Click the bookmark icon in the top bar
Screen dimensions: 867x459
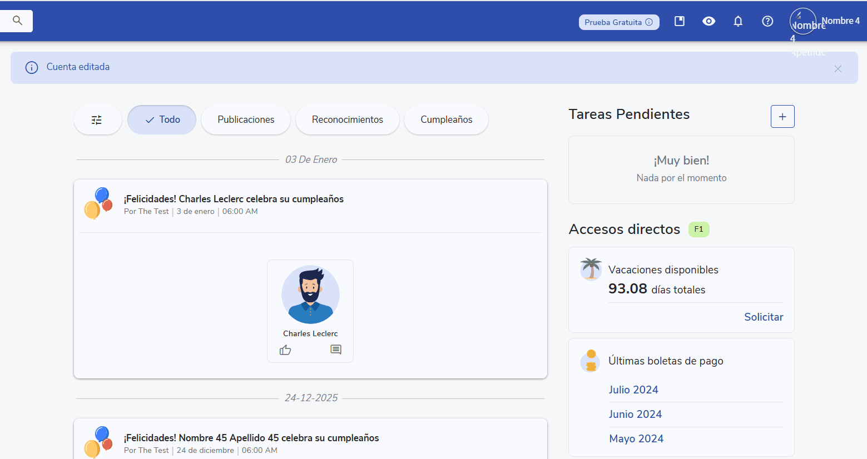tap(679, 21)
